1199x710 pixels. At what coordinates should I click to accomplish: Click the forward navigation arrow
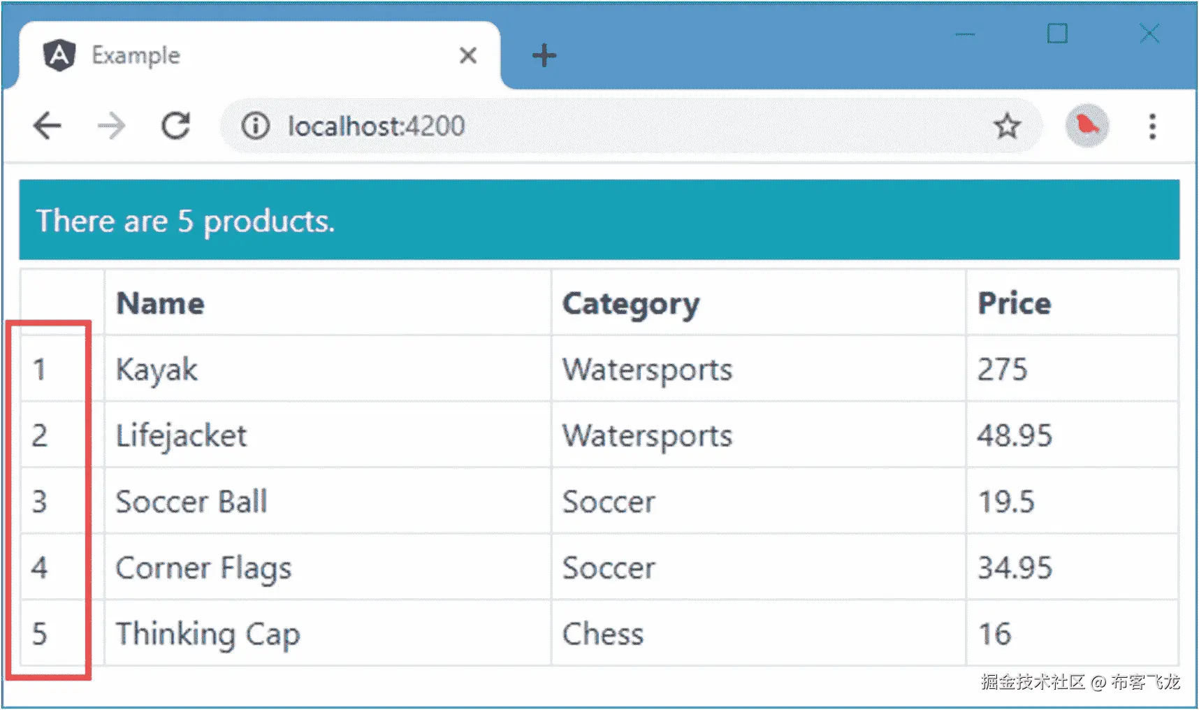pyautogui.click(x=111, y=126)
